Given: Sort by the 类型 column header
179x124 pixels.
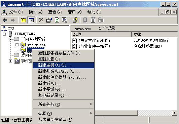Looking at the screenshot, I should click(154, 34).
